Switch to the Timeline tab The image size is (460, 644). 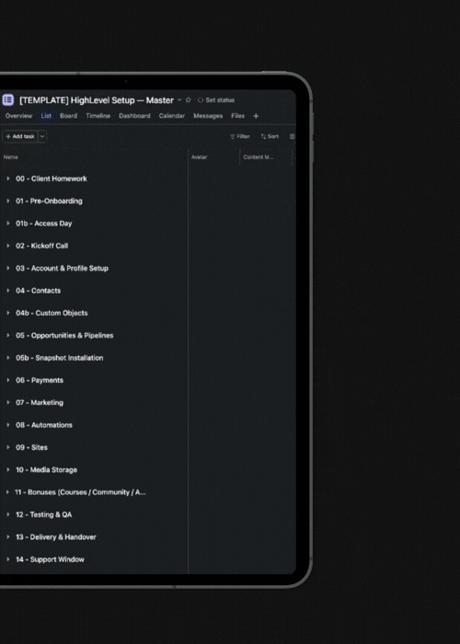[98, 116]
